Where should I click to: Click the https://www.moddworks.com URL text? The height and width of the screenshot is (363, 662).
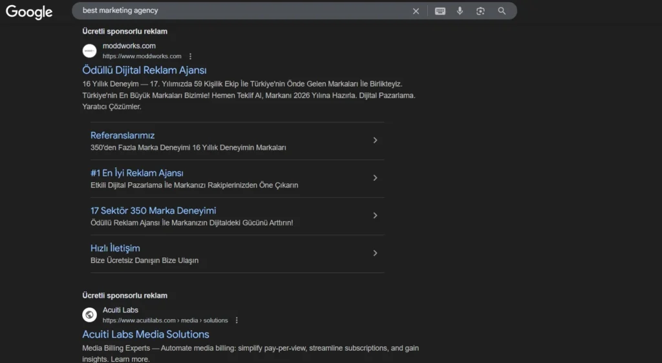tap(142, 56)
